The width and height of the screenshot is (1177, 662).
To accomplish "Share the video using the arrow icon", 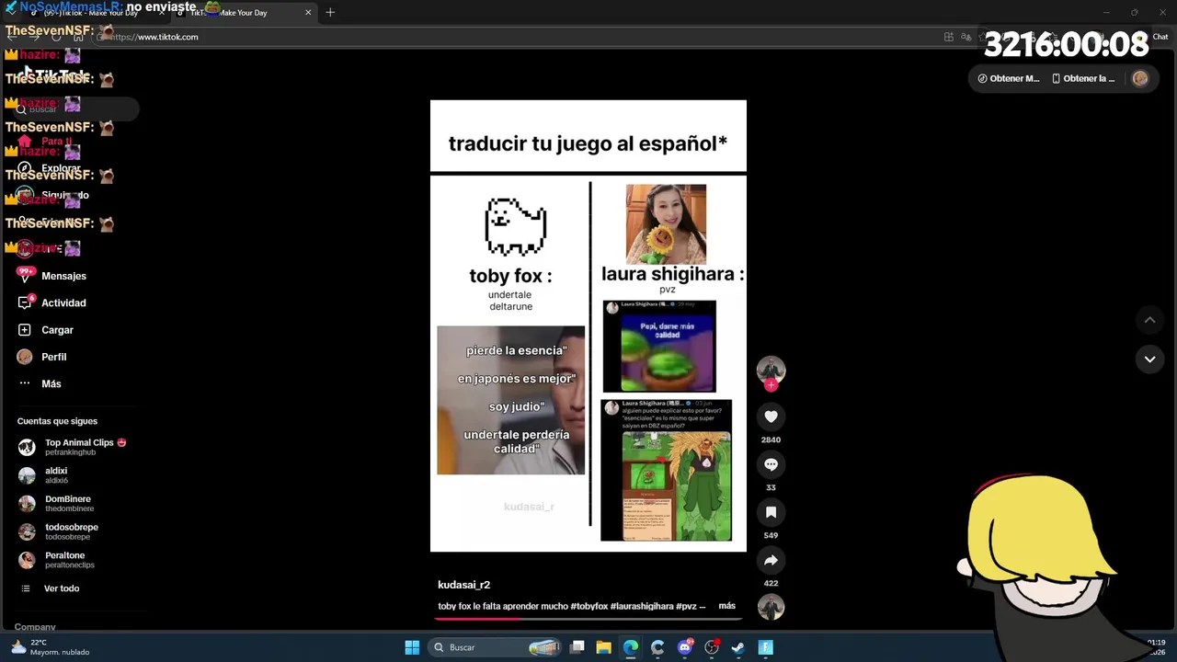I will pyautogui.click(x=771, y=560).
